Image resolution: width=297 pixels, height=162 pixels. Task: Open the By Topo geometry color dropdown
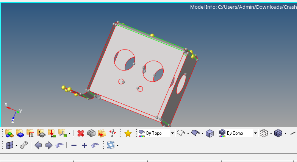point(157,133)
